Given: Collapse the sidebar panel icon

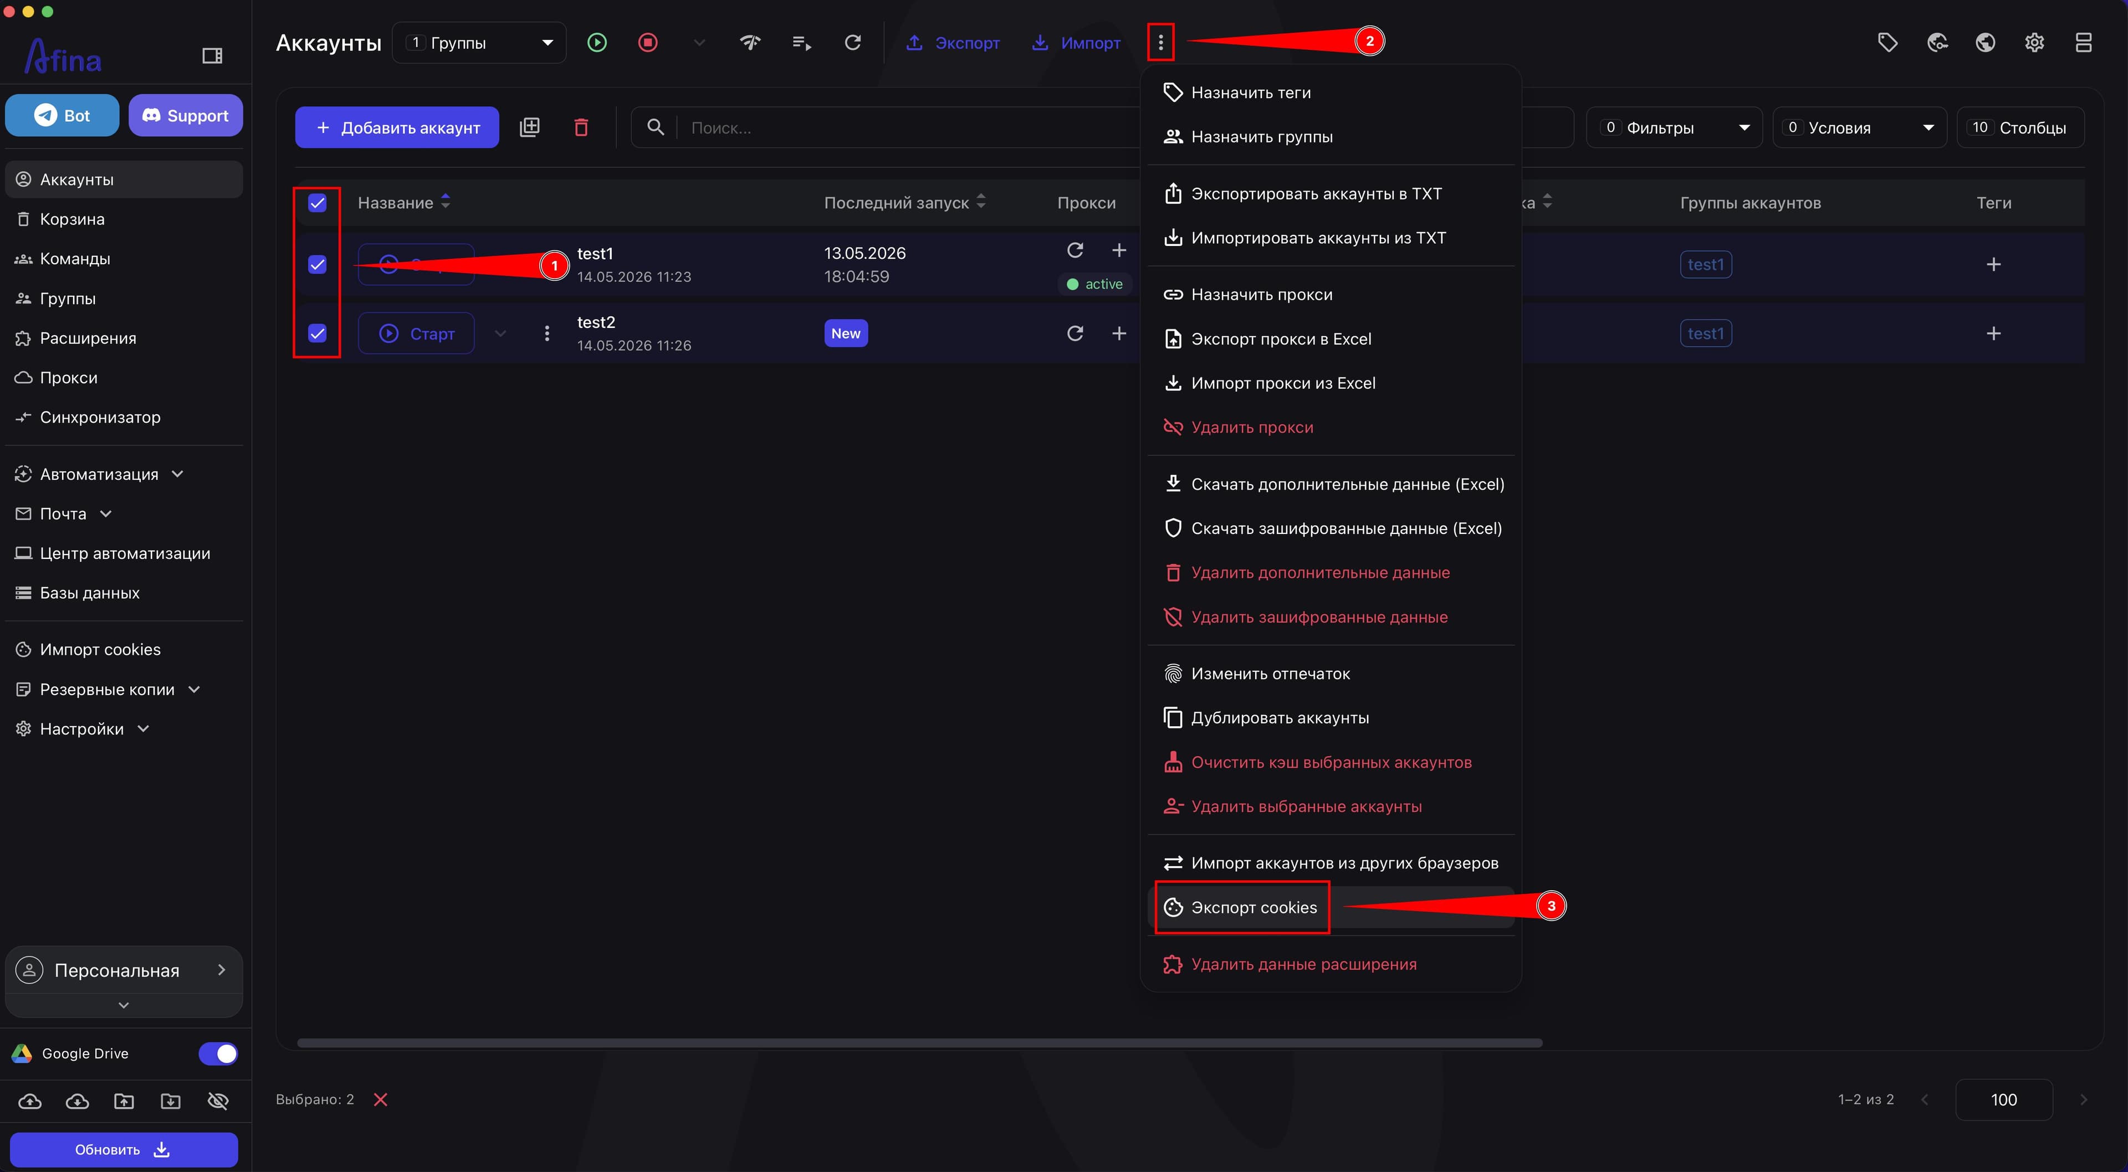Looking at the screenshot, I should [x=212, y=55].
